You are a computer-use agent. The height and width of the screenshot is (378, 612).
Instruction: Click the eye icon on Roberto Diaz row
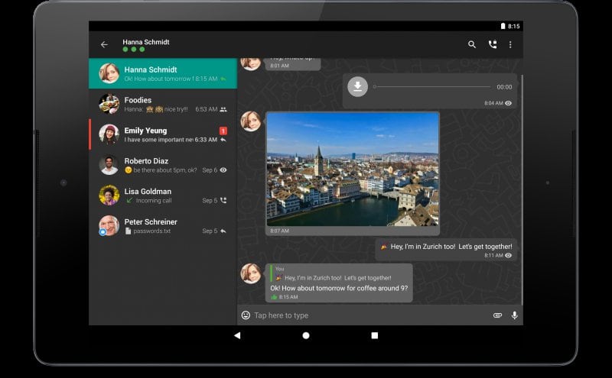[223, 170]
